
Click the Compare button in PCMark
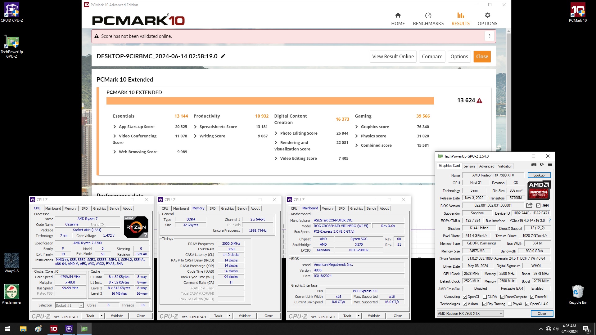[x=432, y=56]
